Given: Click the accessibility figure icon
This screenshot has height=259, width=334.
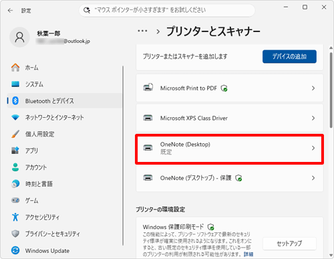Looking at the screenshot, I should (x=15, y=217).
